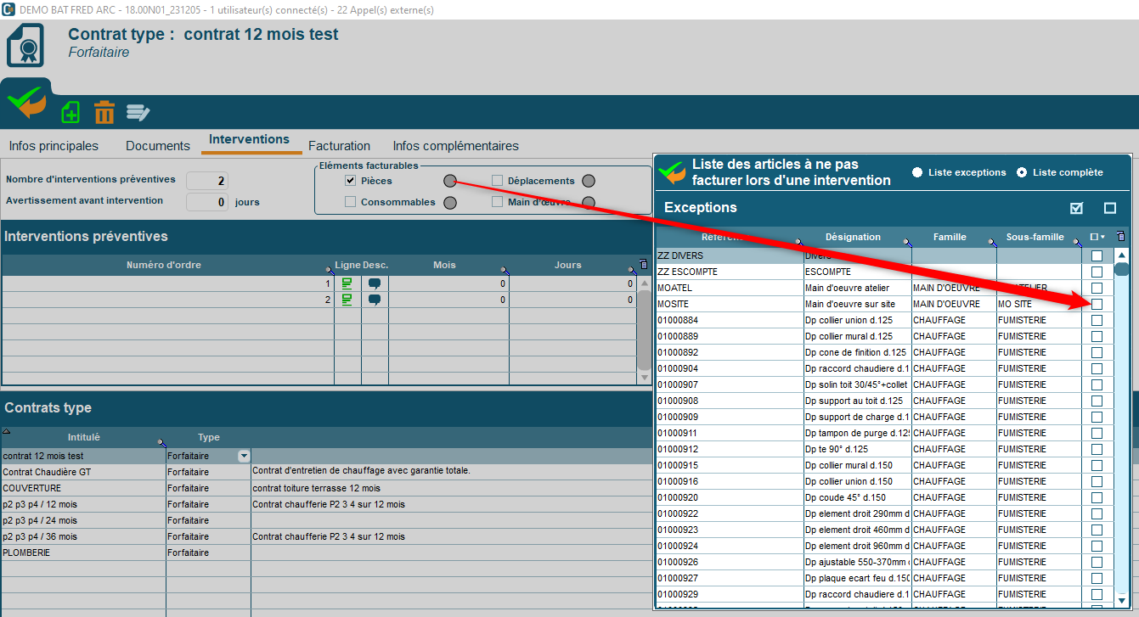1139x617 pixels.
Task: Click the check-all icon in Exceptions header
Action: [1077, 208]
